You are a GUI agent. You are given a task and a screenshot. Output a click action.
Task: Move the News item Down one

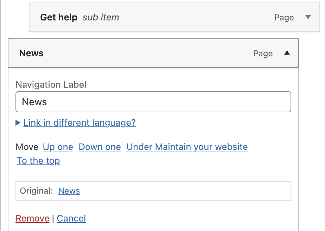coord(100,147)
